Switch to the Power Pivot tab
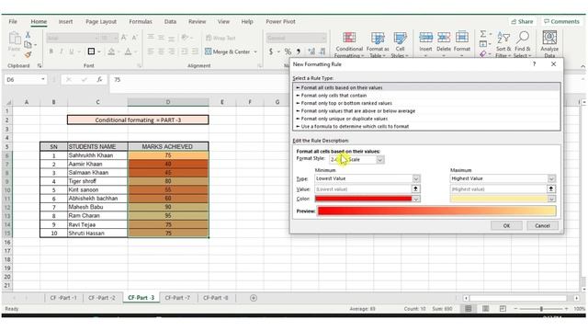 tap(280, 22)
